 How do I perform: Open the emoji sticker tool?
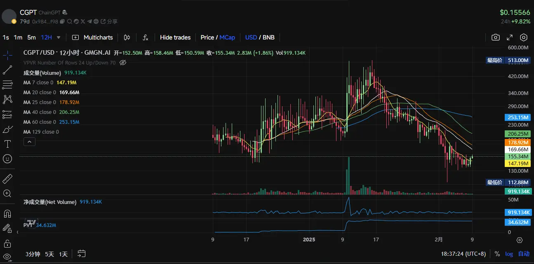7,159
